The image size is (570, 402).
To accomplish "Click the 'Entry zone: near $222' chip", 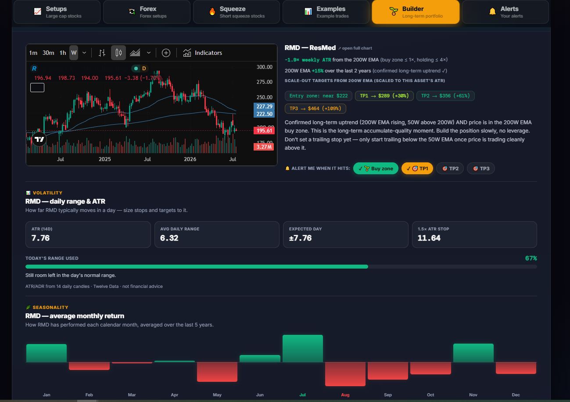I will tap(319, 96).
